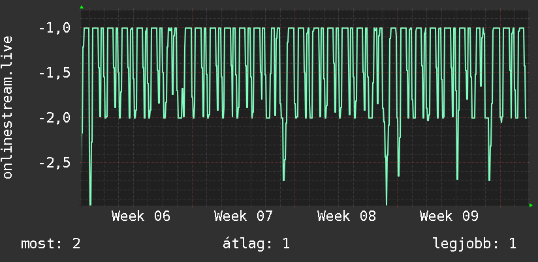
Task: Click the '-2,5' y-axis value
Action: click(x=55, y=163)
